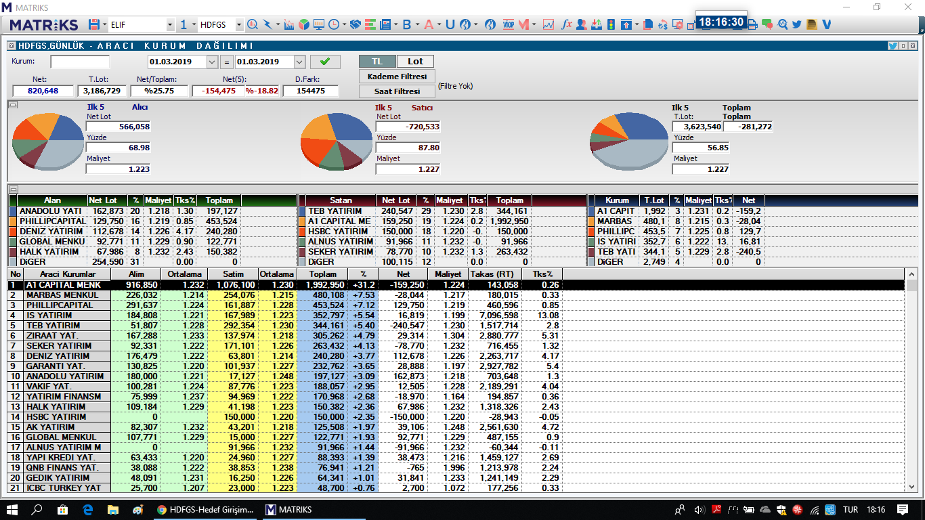This screenshot has width=925, height=520.
Task: Confirm dates with the green checkmark button
Action: coord(325,62)
